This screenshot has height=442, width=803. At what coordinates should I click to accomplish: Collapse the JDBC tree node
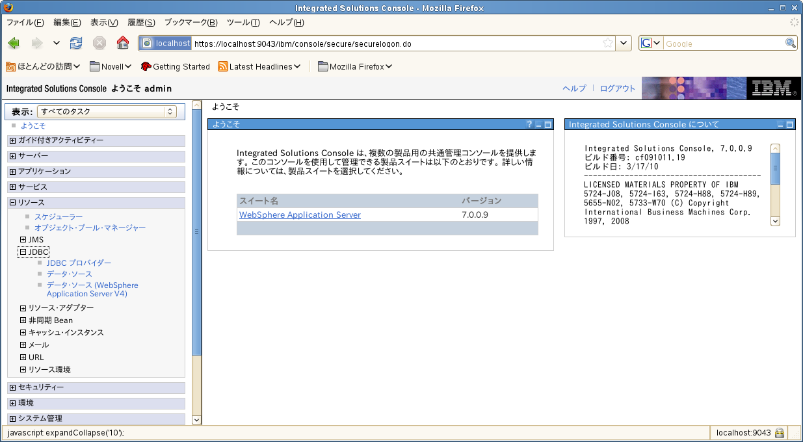pos(23,252)
